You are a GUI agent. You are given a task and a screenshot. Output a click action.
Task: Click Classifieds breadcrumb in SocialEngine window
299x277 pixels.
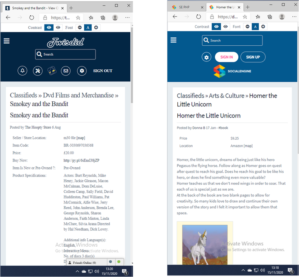(x=190, y=96)
